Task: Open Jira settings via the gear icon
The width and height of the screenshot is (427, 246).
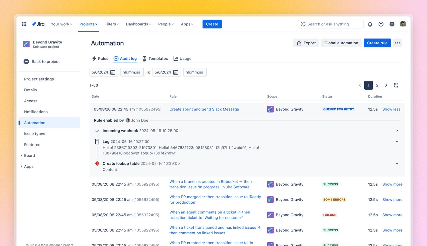Action: click(392, 24)
